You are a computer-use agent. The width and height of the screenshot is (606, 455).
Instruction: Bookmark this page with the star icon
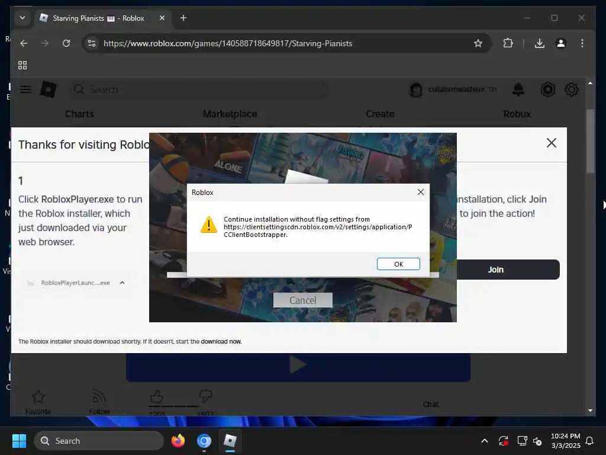coord(478,43)
